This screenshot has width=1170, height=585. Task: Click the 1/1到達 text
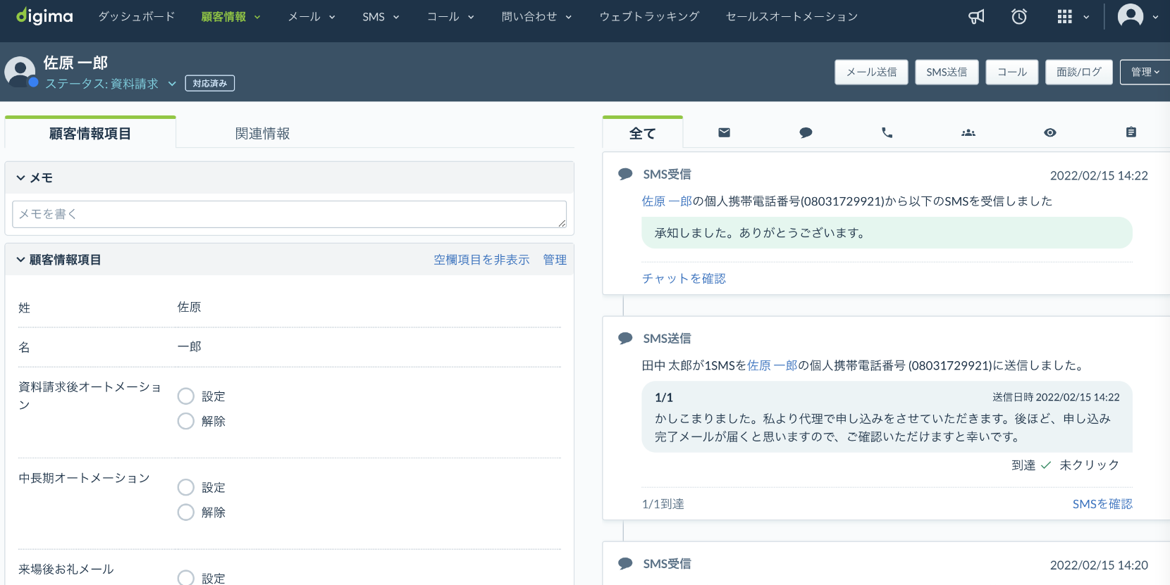point(663,504)
